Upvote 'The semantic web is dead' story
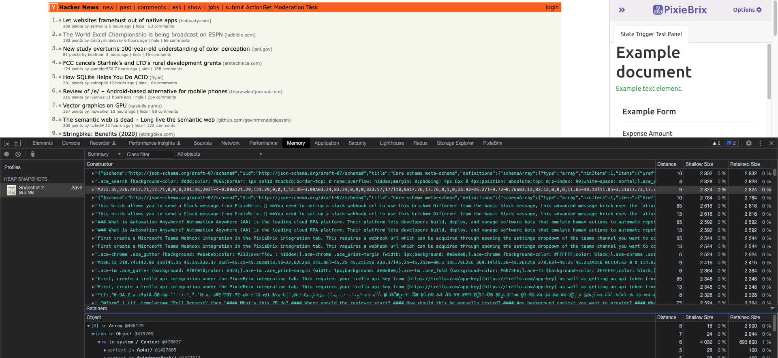 (x=60, y=119)
